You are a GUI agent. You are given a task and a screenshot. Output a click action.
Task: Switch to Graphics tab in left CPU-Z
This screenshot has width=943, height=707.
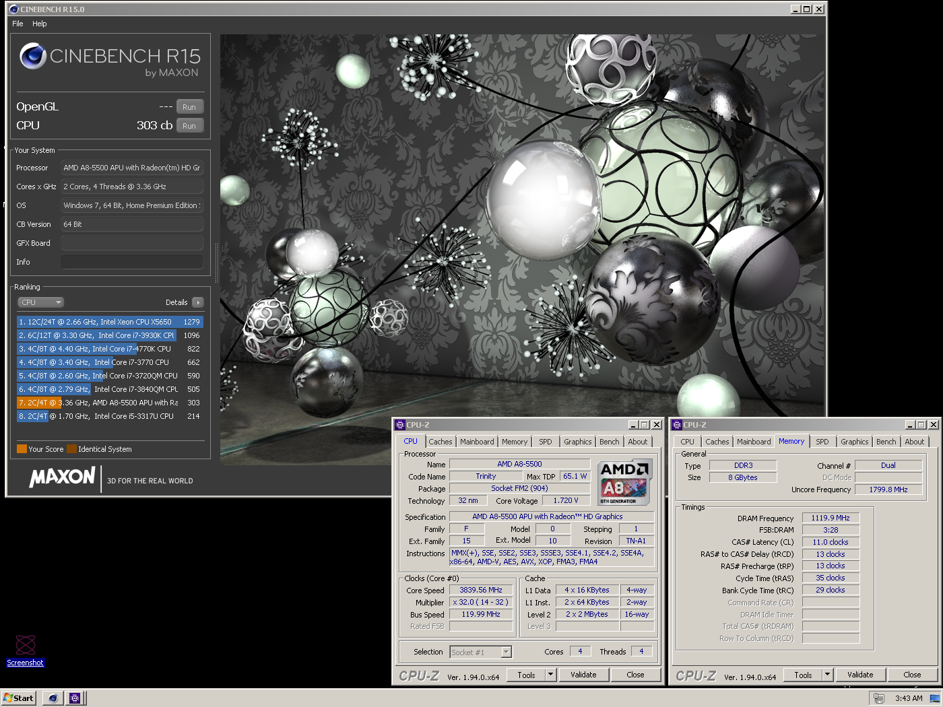click(x=578, y=442)
